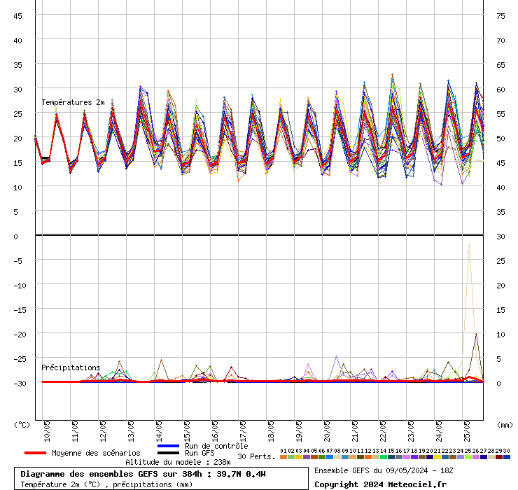
Task: Click the blue Run de contrôle legend line
Action: pos(169,446)
